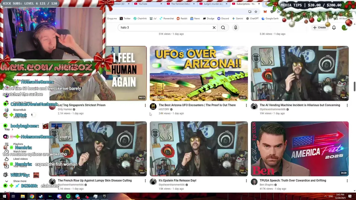Switch to Judge's murder exp tab

[213, 4]
